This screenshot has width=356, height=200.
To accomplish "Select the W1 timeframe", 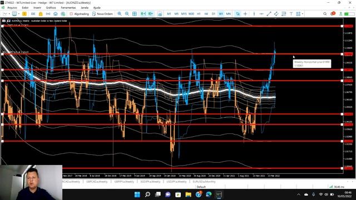I will click(x=221, y=14).
